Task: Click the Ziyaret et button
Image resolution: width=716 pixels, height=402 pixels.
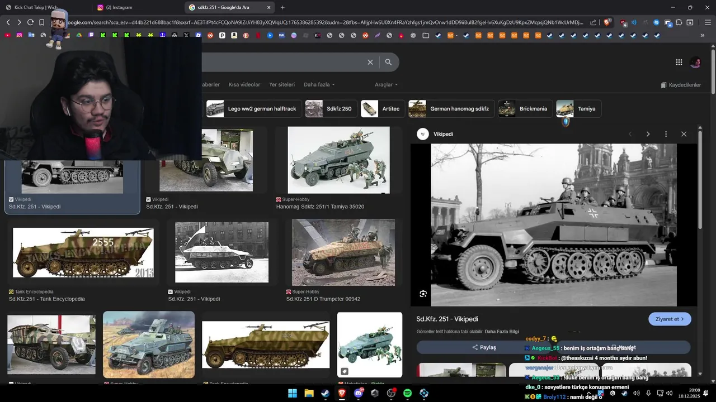Action: pyautogui.click(x=670, y=319)
